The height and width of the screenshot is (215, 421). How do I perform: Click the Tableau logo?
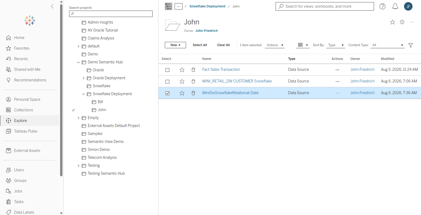pos(30,20)
